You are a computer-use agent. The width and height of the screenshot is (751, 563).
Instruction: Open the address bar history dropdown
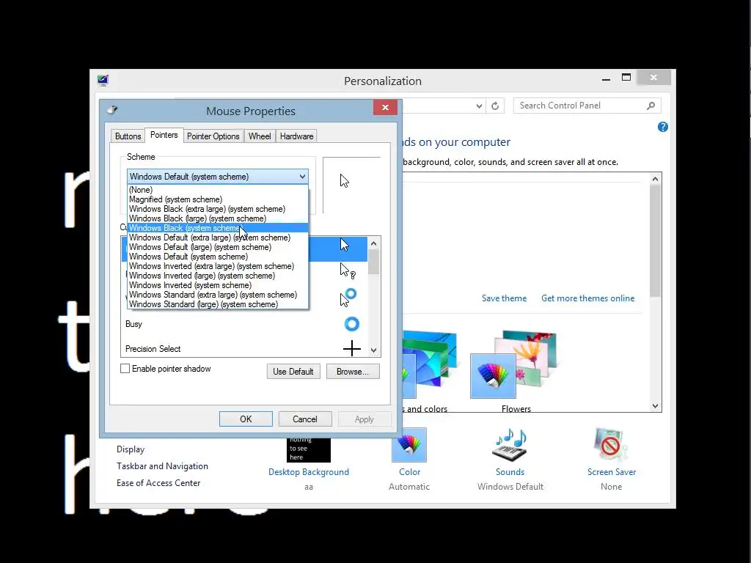tap(479, 106)
